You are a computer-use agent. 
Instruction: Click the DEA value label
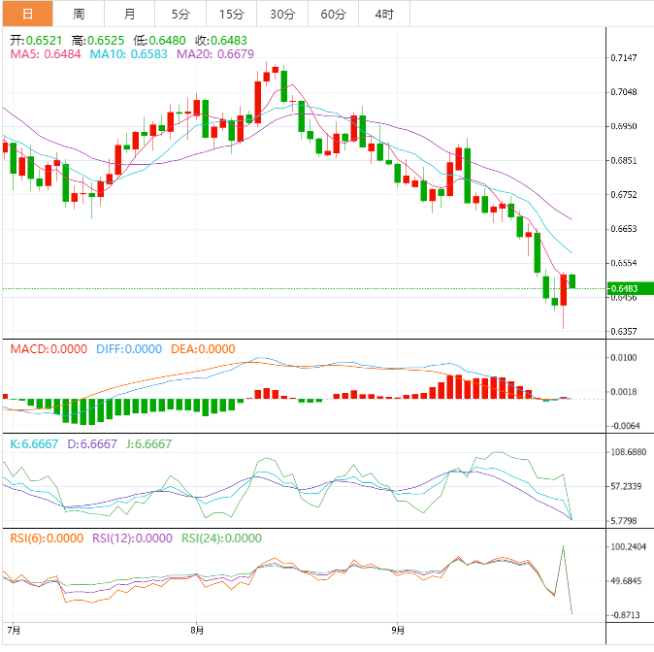click(x=202, y=348)
